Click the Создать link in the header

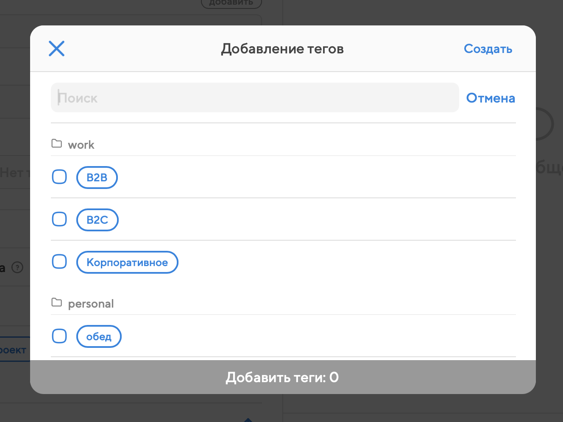488,49
